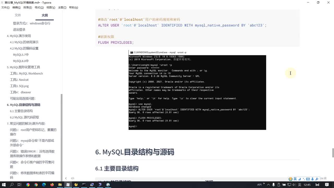Go to outline item 问题1：root用户密码忘记
334x188 pixels.
coord(33,132)
